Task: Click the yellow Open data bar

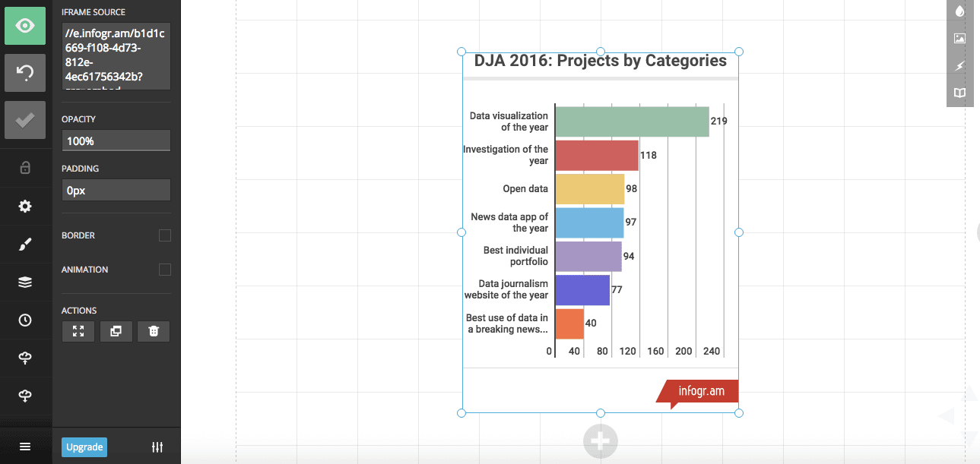Action: click(590, 189)
